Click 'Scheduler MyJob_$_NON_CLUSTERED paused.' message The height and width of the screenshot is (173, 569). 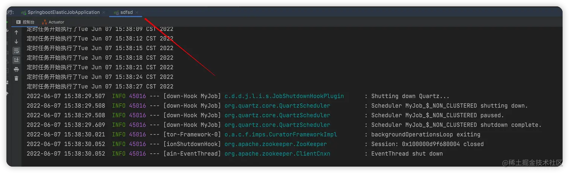(438, 115)
